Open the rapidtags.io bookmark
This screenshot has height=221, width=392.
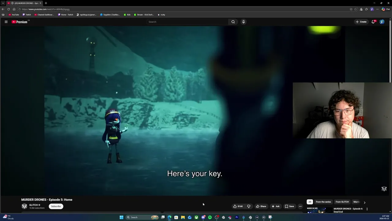[x=86, y=15]
